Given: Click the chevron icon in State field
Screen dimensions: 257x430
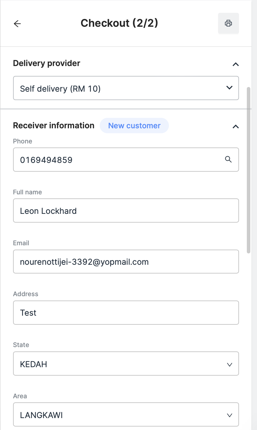Looking at the screenshot, I should pyautogui.click(x=229, y=364).
